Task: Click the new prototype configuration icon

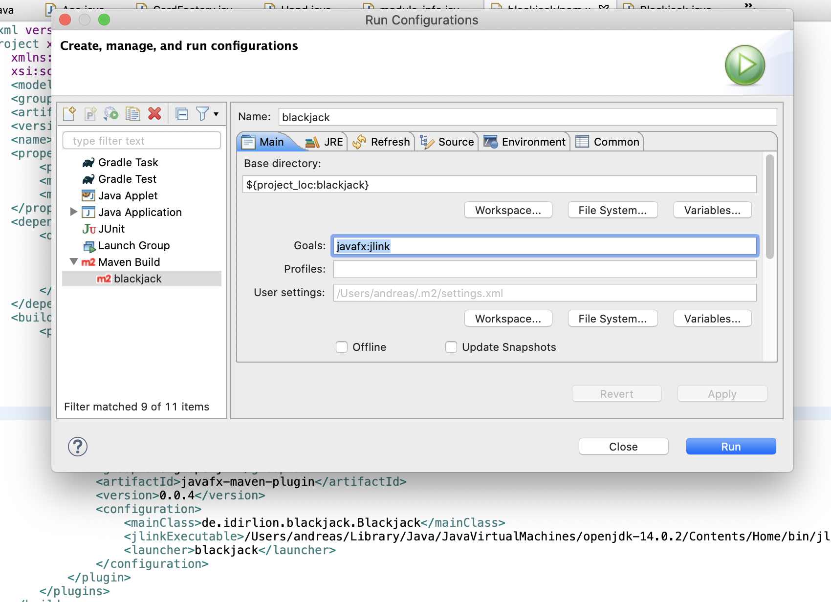Action: click(x=90, y=114)
